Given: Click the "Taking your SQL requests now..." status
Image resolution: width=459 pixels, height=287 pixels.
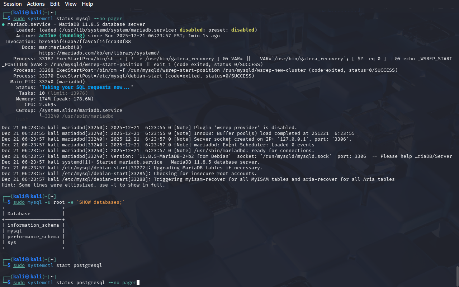Looking at the screenshot, I should [x=86, y=88].
